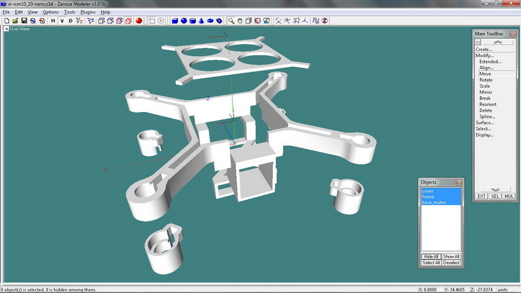The width and height of the screenshot is (521, 293).
Task: Activate the magnifier zoom tool
Action: [x=231, y=21]
